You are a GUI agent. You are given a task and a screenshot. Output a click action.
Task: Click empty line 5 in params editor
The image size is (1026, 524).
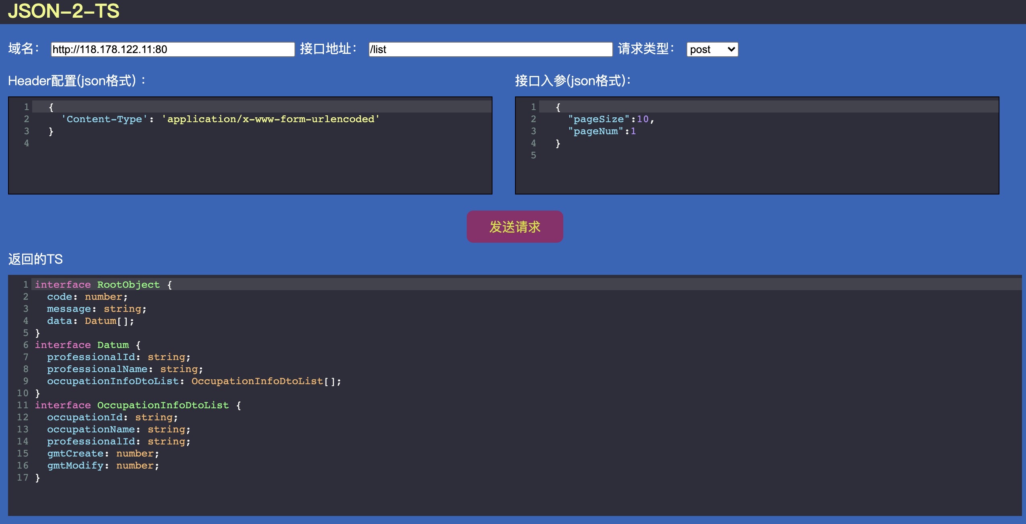tap(644, 156)
